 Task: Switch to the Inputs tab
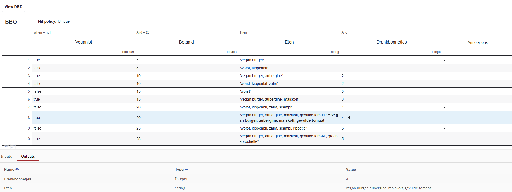click(x=6, y=156)
